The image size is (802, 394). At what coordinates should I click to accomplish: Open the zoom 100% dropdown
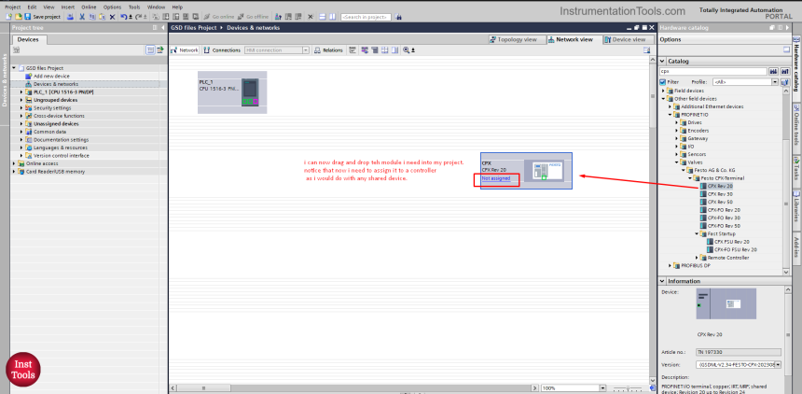pyautogui.click(x=602, y=388)
